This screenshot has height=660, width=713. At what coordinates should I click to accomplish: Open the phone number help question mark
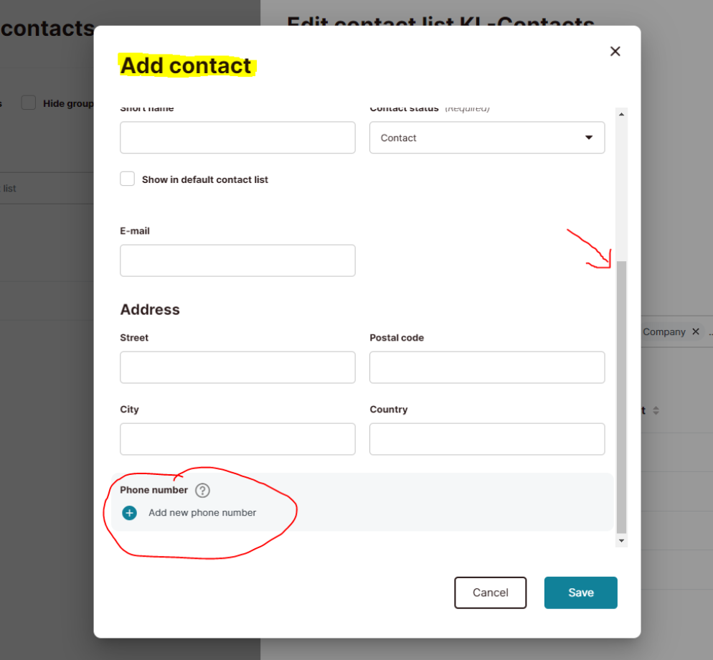[202, 491]
